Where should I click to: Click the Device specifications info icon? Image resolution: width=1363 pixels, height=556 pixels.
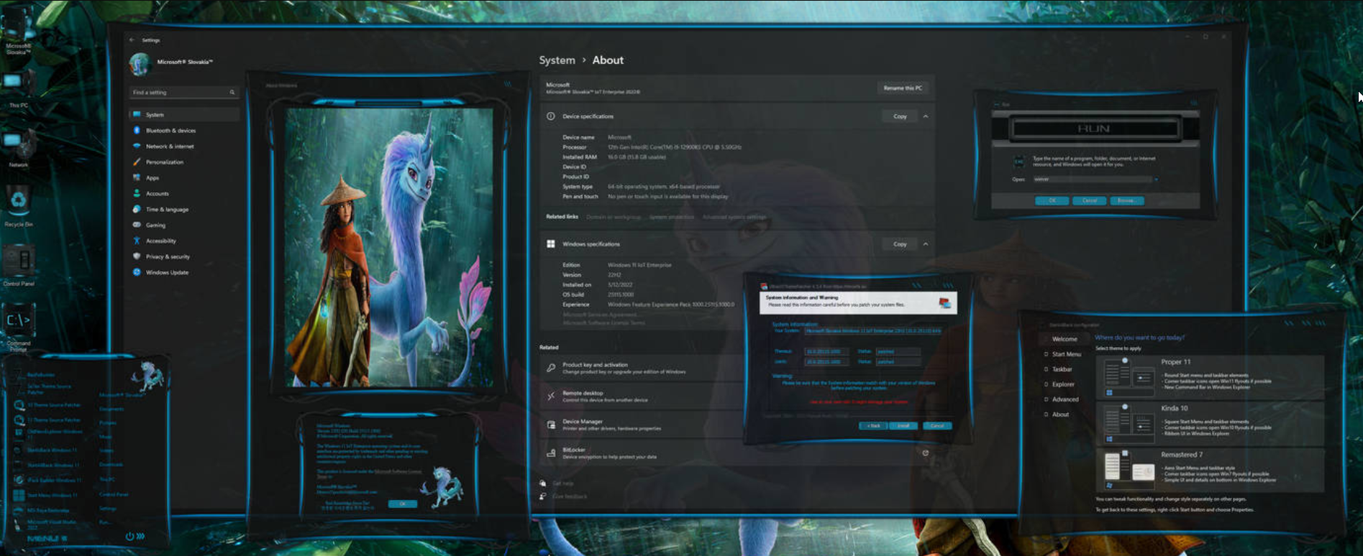pos(550,116)
